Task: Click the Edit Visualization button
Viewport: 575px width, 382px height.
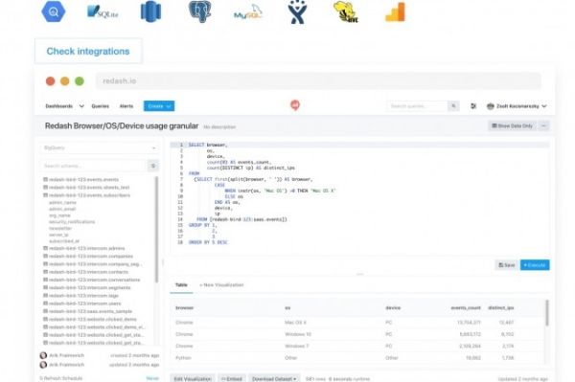Action: click(193, 378)
